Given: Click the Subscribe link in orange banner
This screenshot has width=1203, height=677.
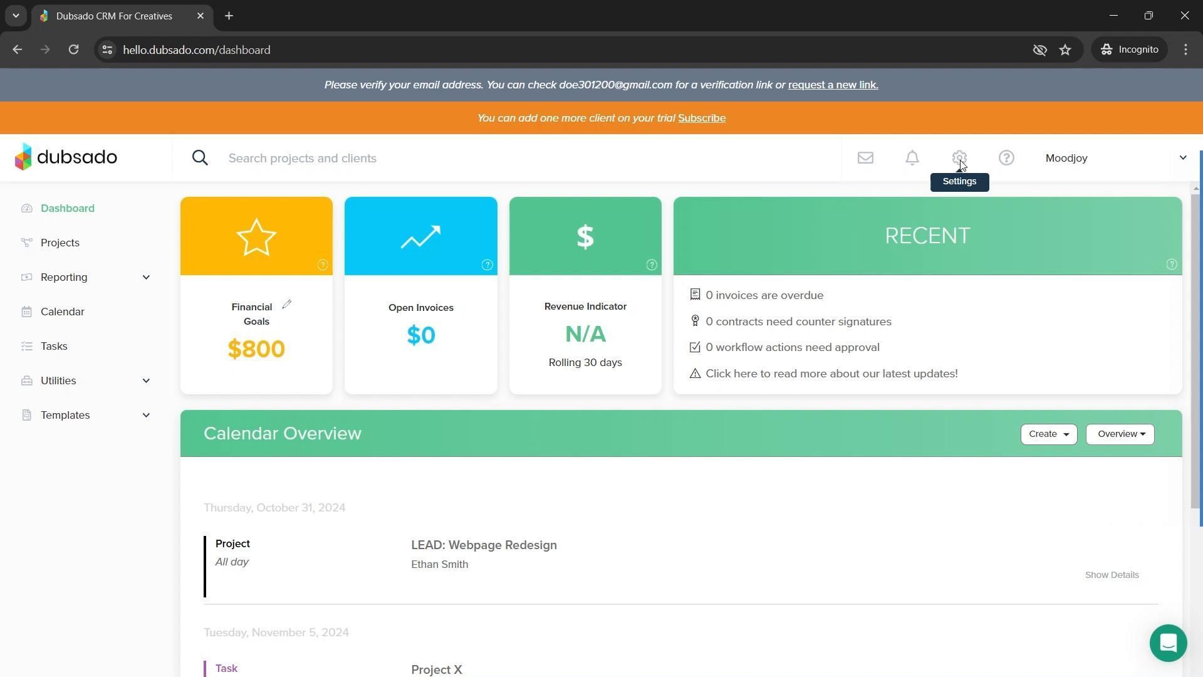Looking at the screenshot, I should 701,118.
